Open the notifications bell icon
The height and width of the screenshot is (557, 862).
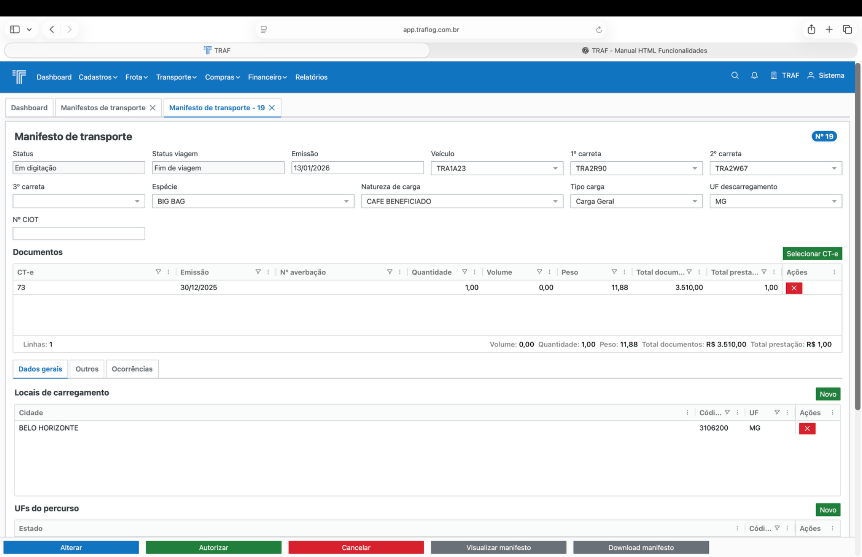[754, 75]
